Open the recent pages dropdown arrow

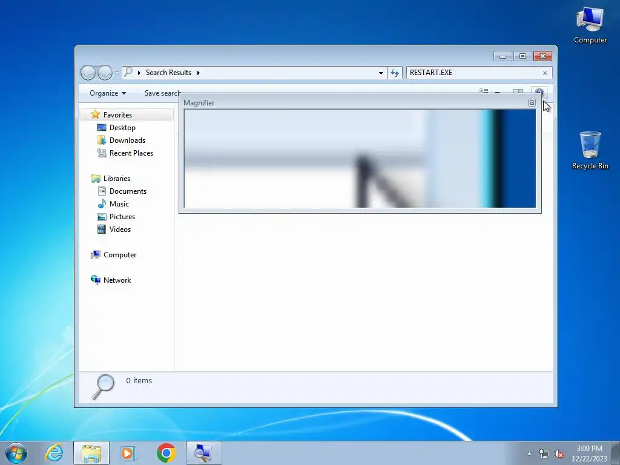[x=117, y=73]
